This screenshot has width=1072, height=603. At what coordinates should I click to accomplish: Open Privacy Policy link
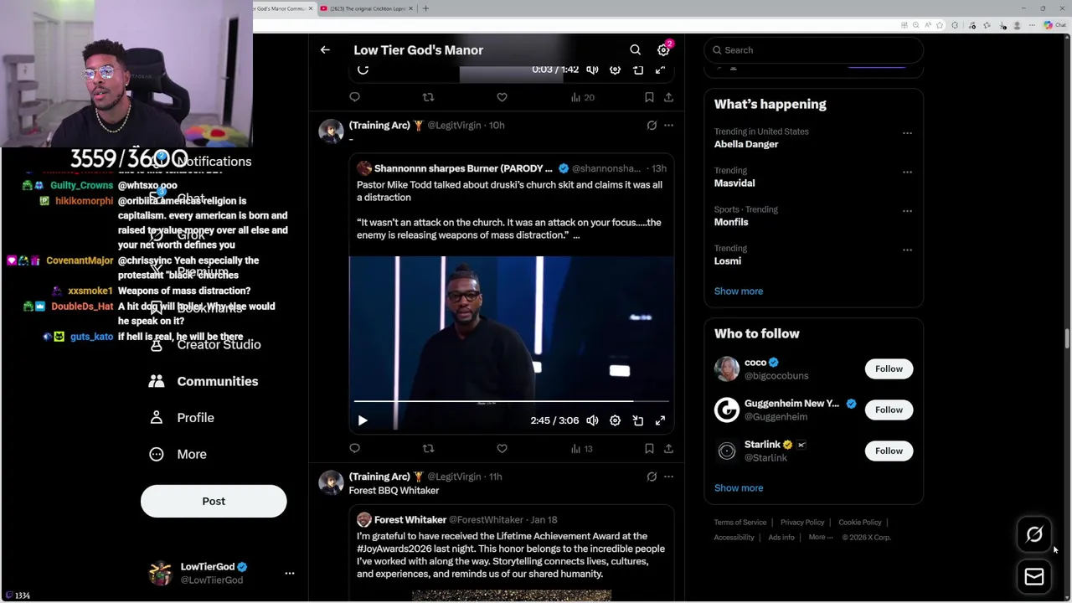[802, 523]
